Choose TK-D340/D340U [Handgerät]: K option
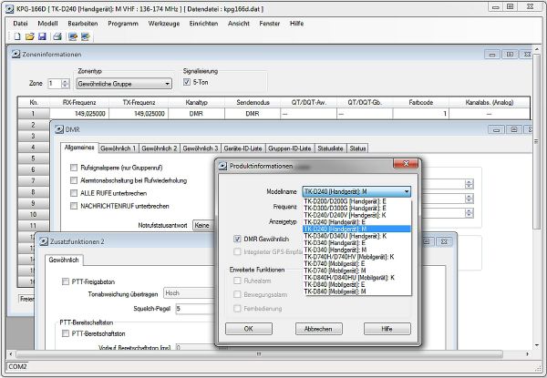 356,236
